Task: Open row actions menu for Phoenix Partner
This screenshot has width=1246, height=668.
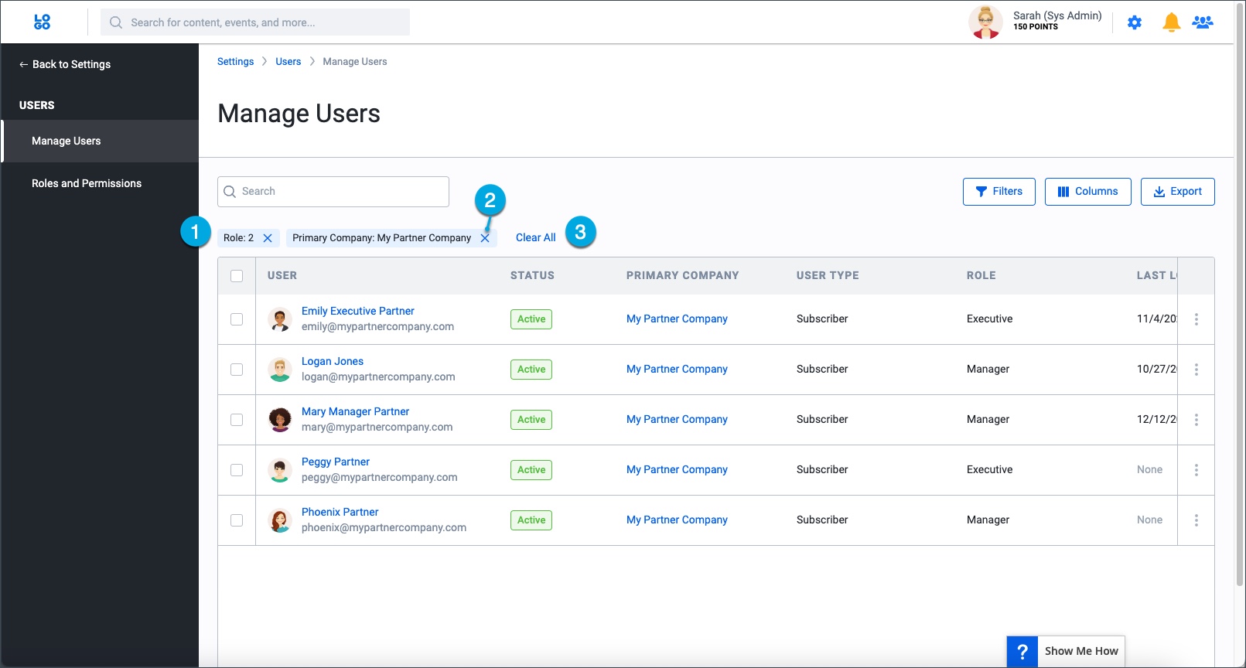Action: [x=1197, y=520]
